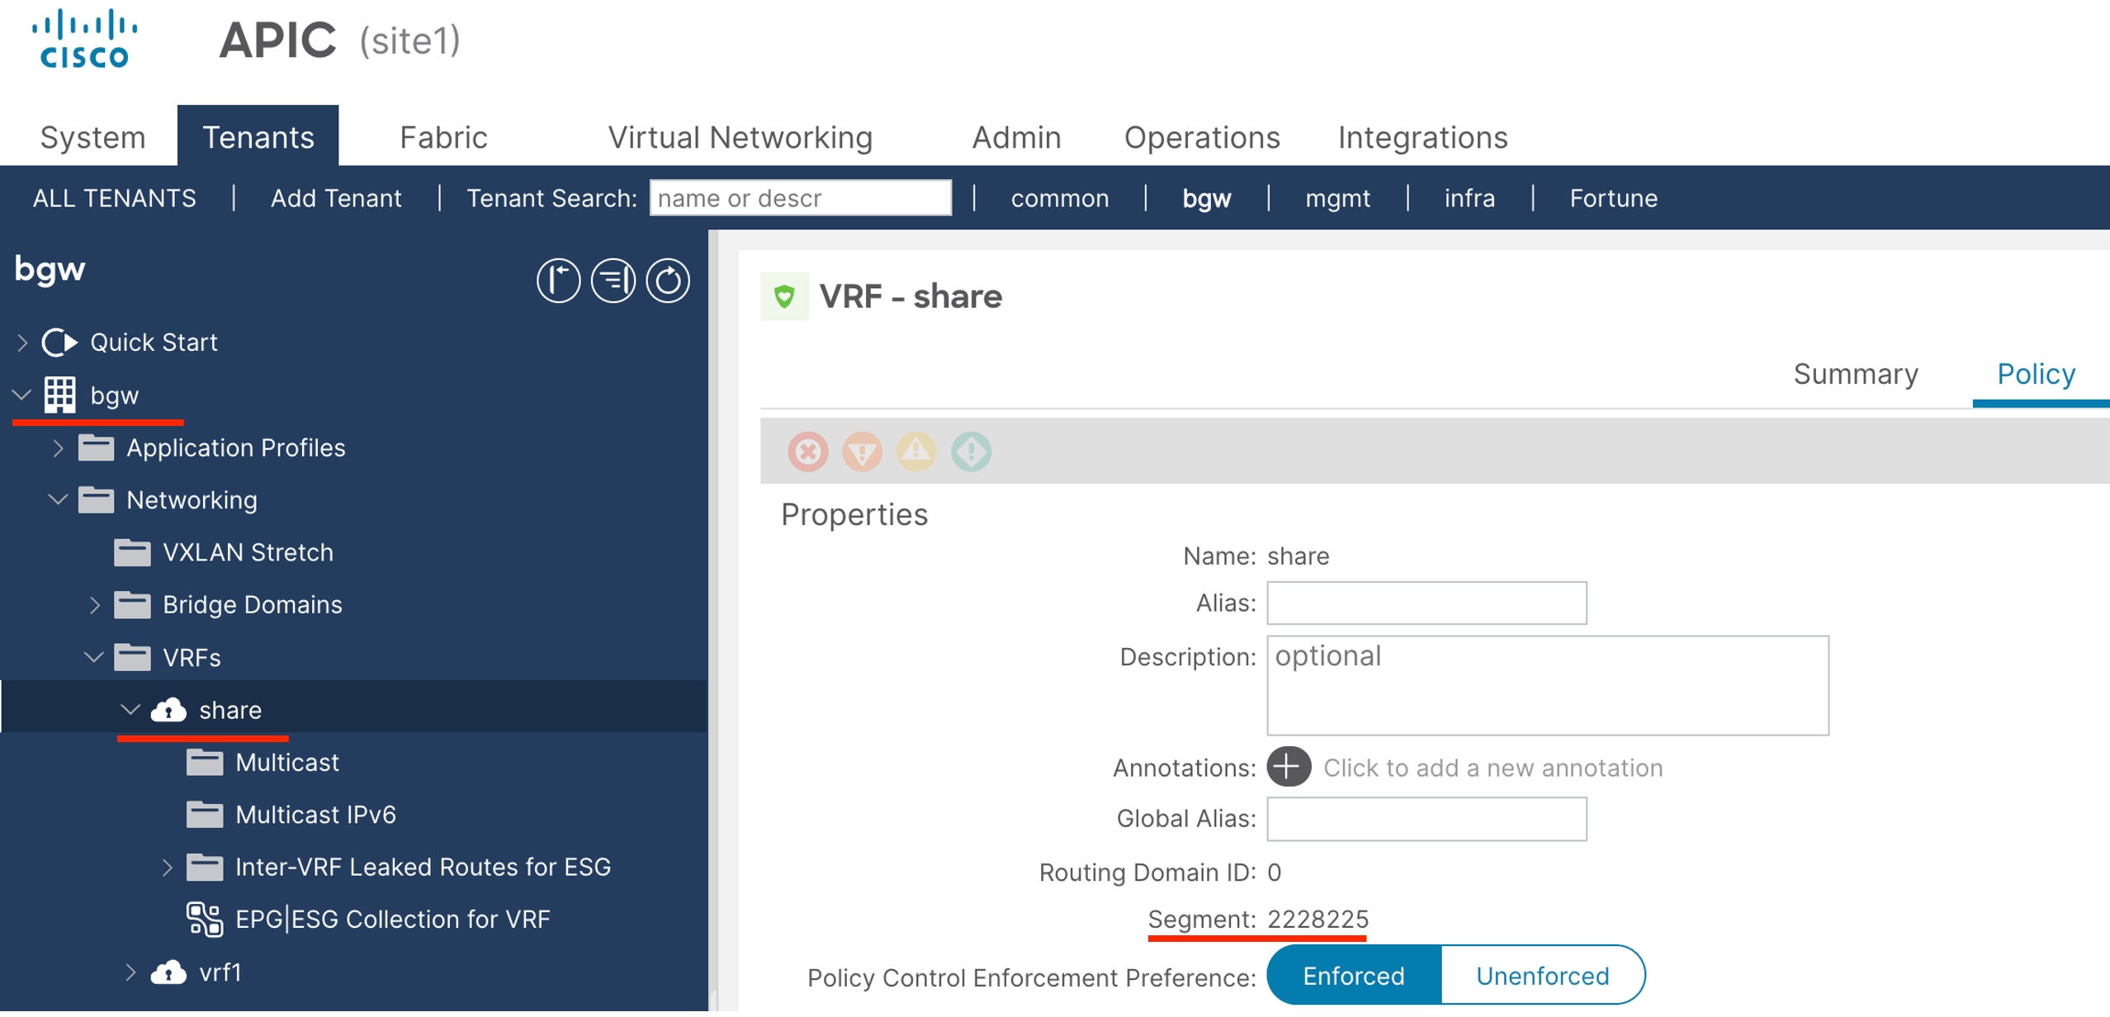Add a new annotation plus icon
Viewport: 2110px width, 1017px height.
[1289, 767]
